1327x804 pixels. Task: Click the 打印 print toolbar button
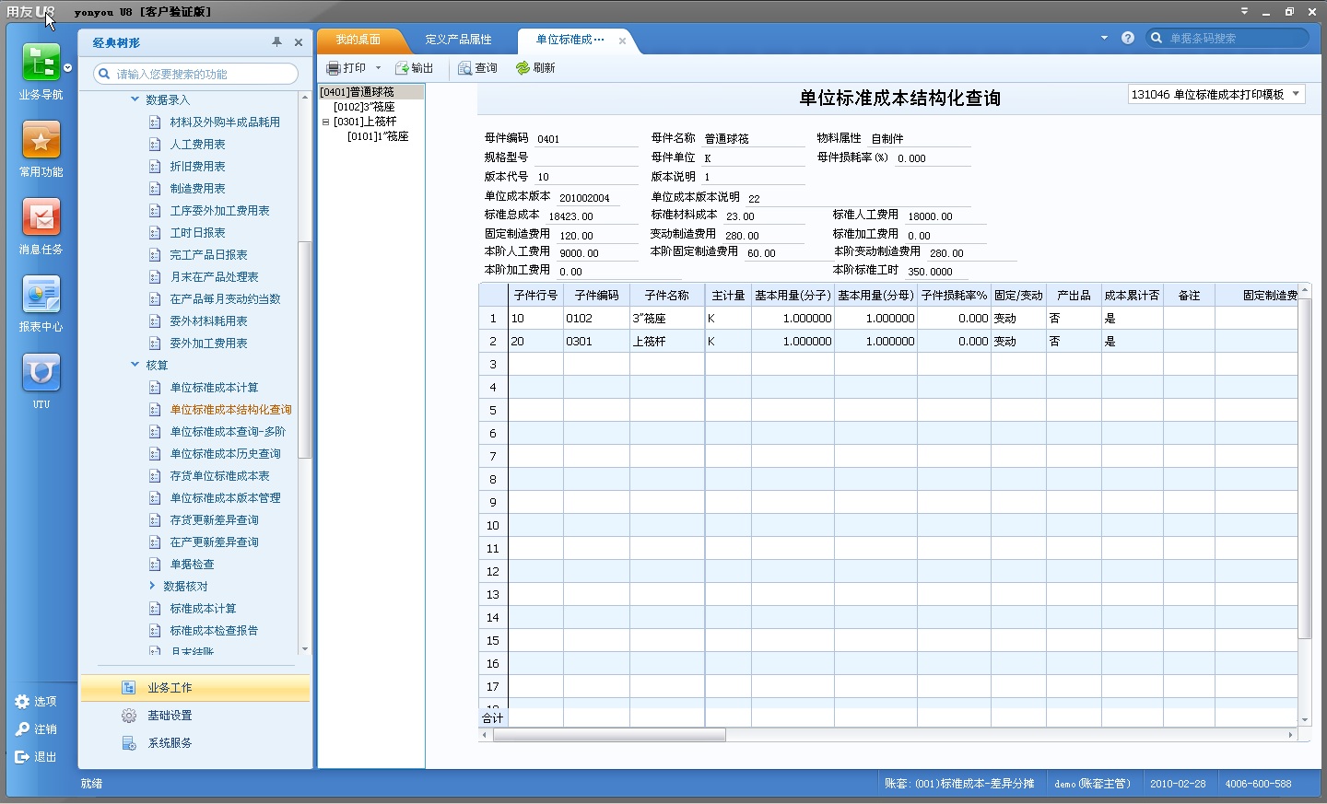[x=346, y=68]
